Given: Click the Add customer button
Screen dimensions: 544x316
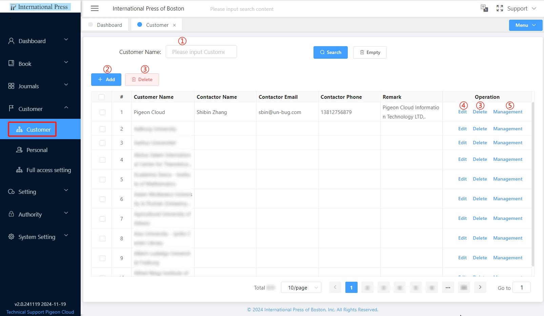Looking at the screenshot, I should pos(106,79).
